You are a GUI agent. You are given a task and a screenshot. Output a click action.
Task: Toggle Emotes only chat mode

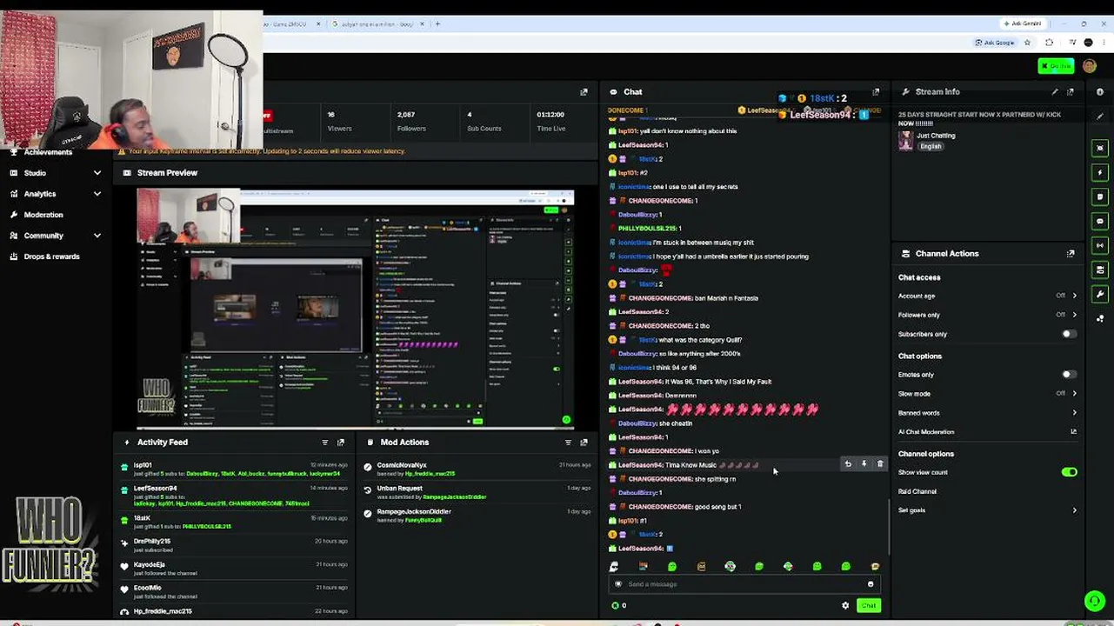[1069, 375]
